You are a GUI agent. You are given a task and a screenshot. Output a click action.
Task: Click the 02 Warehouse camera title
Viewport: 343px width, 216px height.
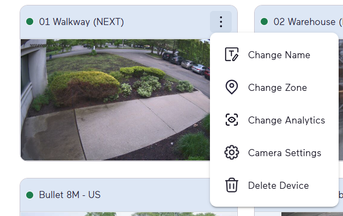(308, 22)
